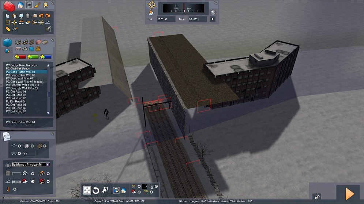
Task: Filter by track ellipse category icon
Action: (x=25, y=49)
